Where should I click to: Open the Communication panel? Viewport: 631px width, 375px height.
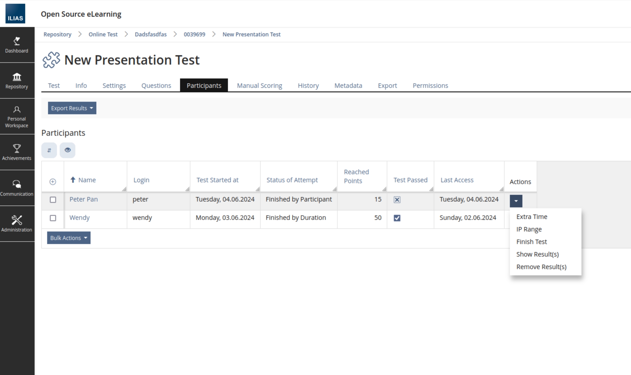pos(17,187)
